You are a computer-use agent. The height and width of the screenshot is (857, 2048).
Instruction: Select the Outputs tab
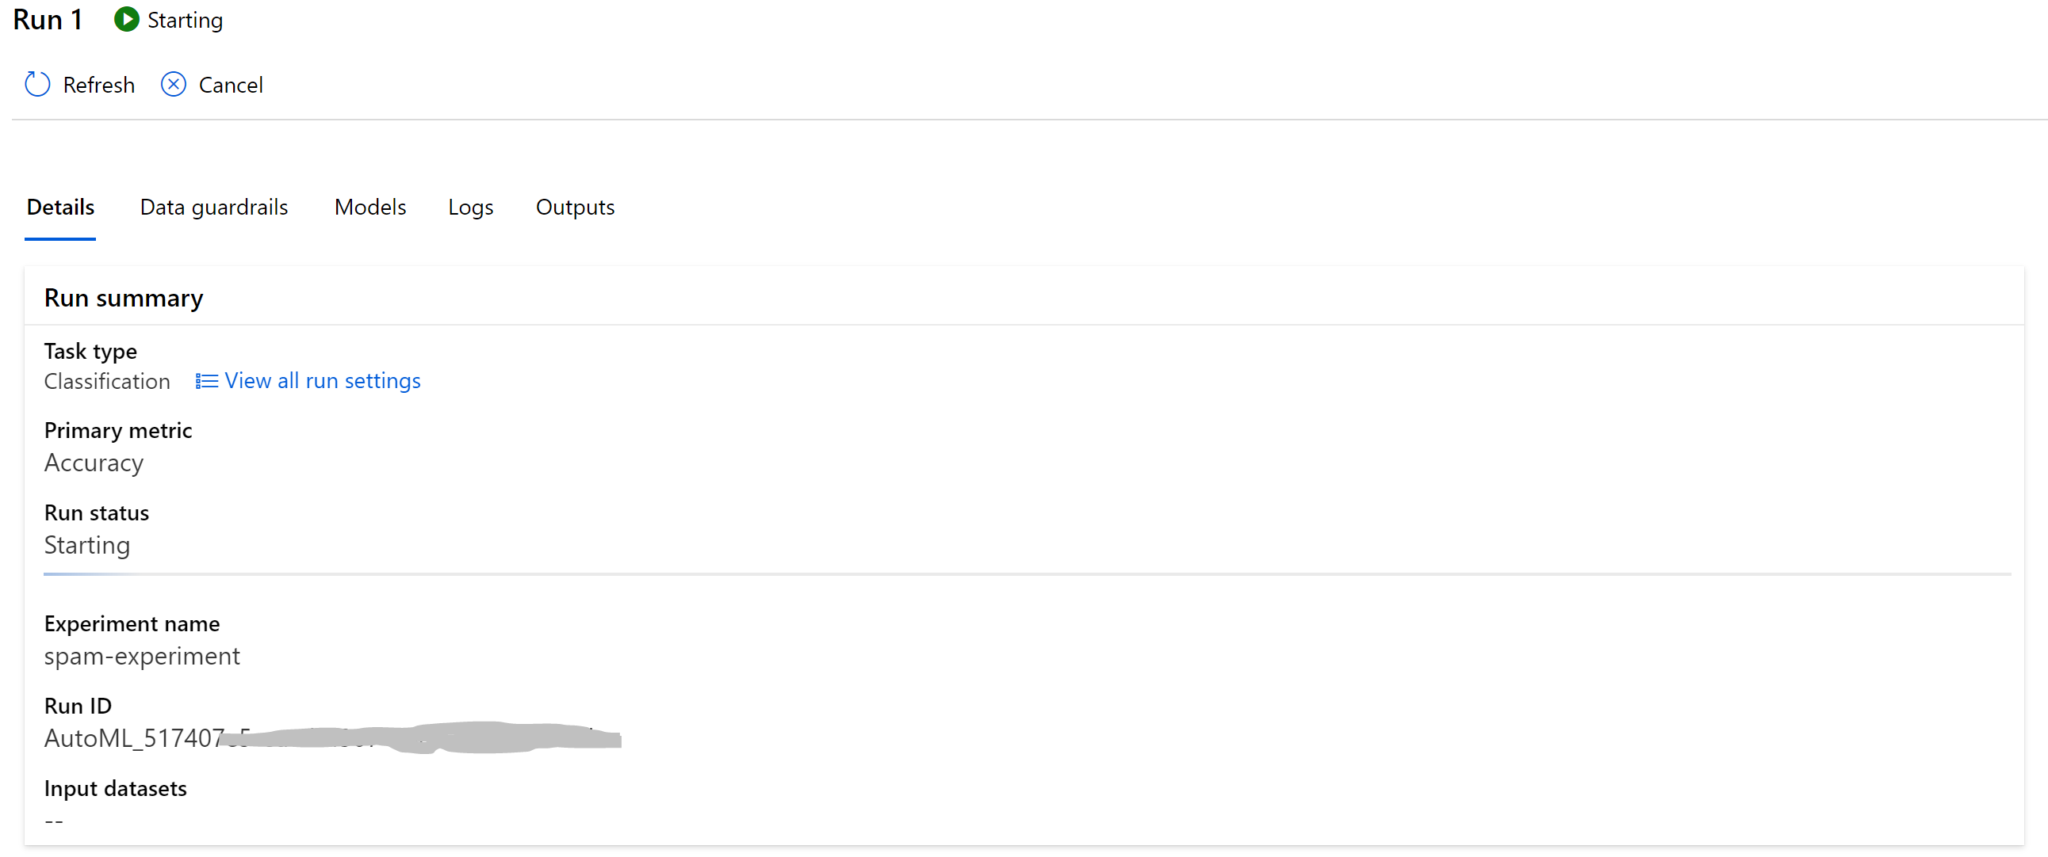coord(575,208)
